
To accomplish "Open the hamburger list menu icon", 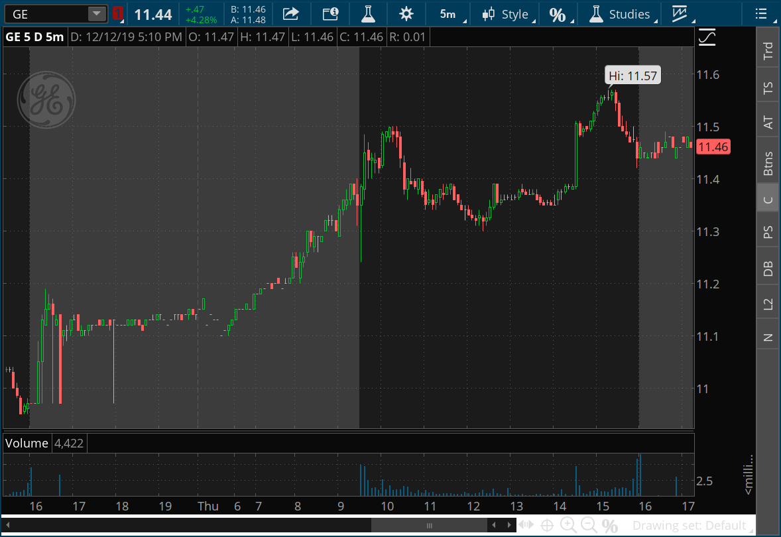I will click(760, 13).
